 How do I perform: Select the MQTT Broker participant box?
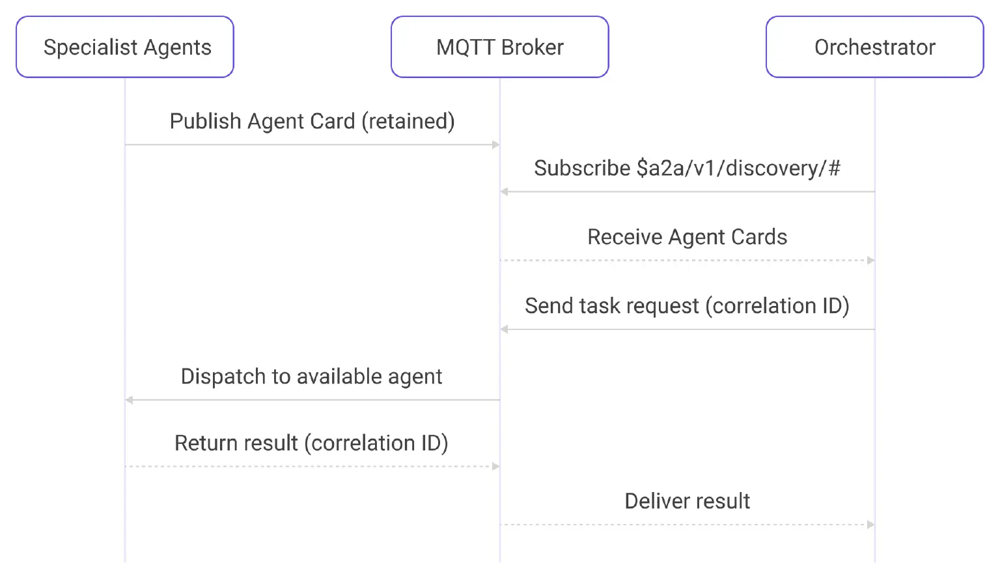(x=499, y=47)
